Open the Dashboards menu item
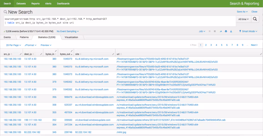This screenshot has width=263, height=136. (63, 4)
